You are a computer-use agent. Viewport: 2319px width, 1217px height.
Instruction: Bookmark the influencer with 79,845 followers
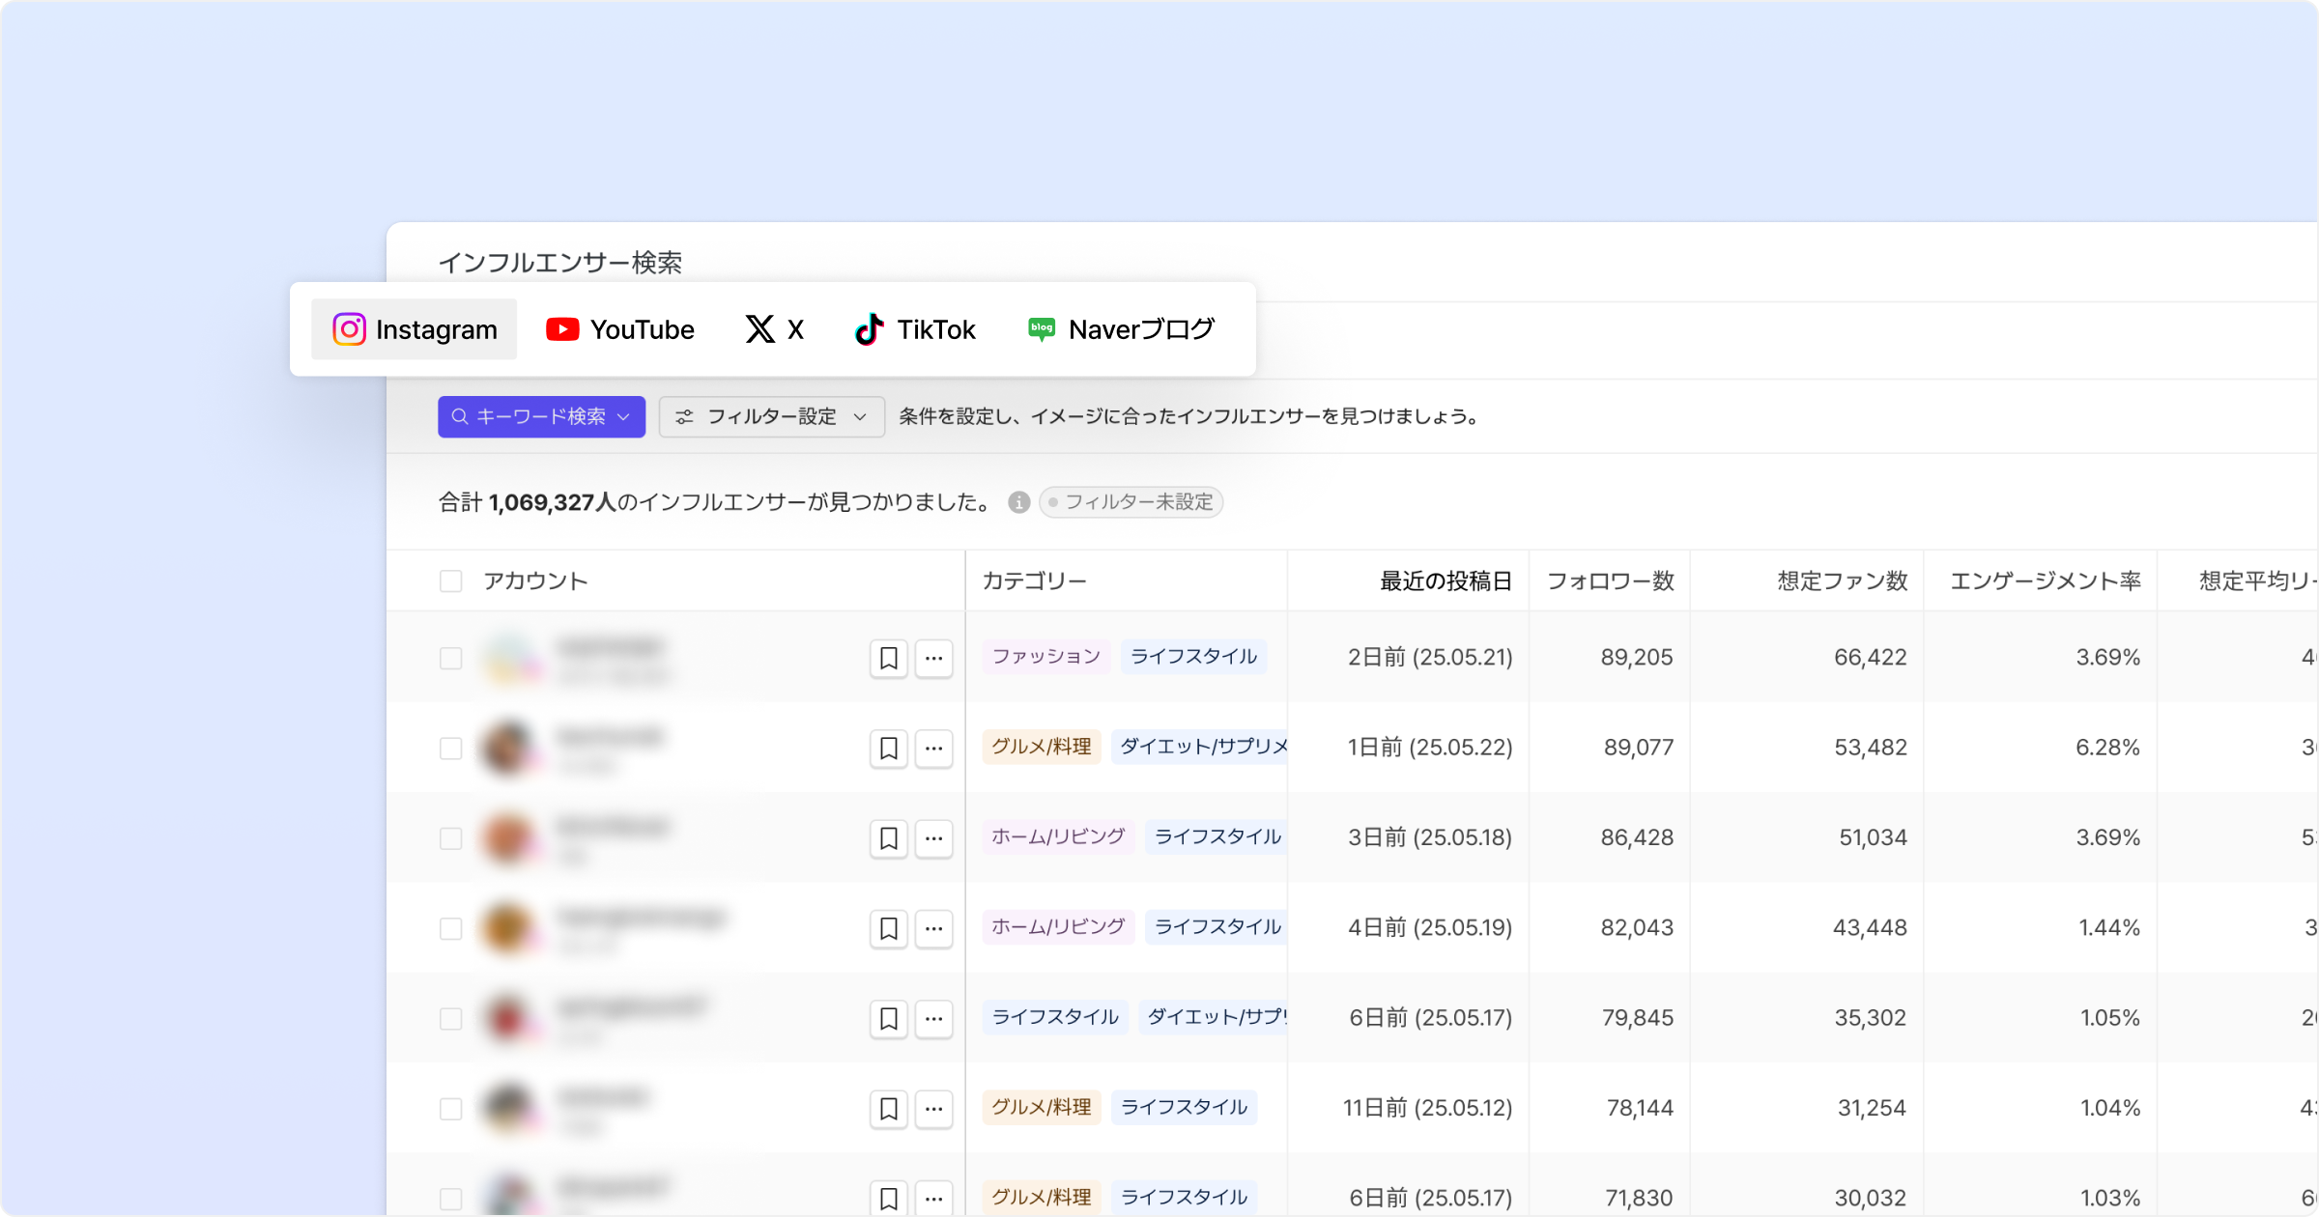click(x=888, y=1018)
